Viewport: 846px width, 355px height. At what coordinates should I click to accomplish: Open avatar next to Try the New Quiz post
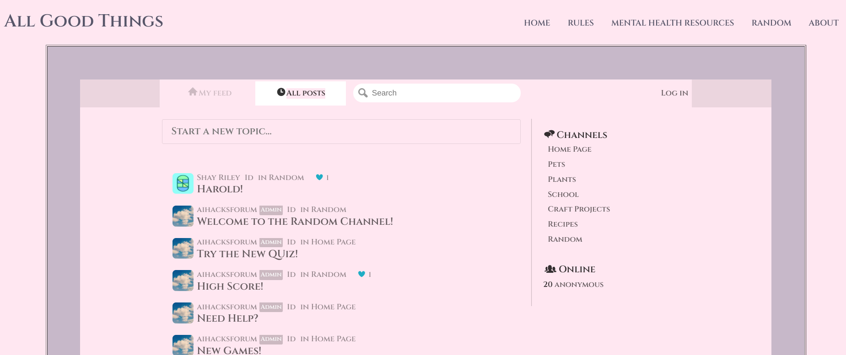[x=183, y=248]
